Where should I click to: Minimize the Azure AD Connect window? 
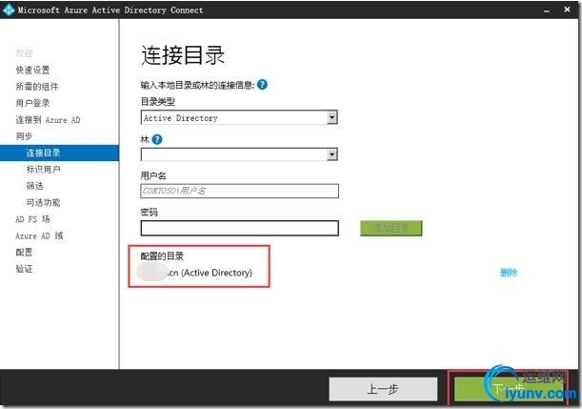pyautogui.click(x=547, y=10)
